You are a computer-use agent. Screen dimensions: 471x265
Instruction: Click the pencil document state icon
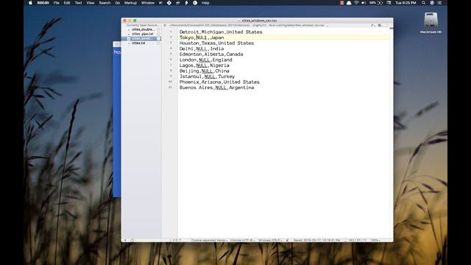click(x=373, y=25)
